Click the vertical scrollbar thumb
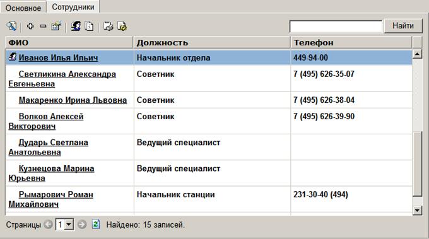Image resolution: width=429 pixels, height=239 pixels. coord(417,164)
